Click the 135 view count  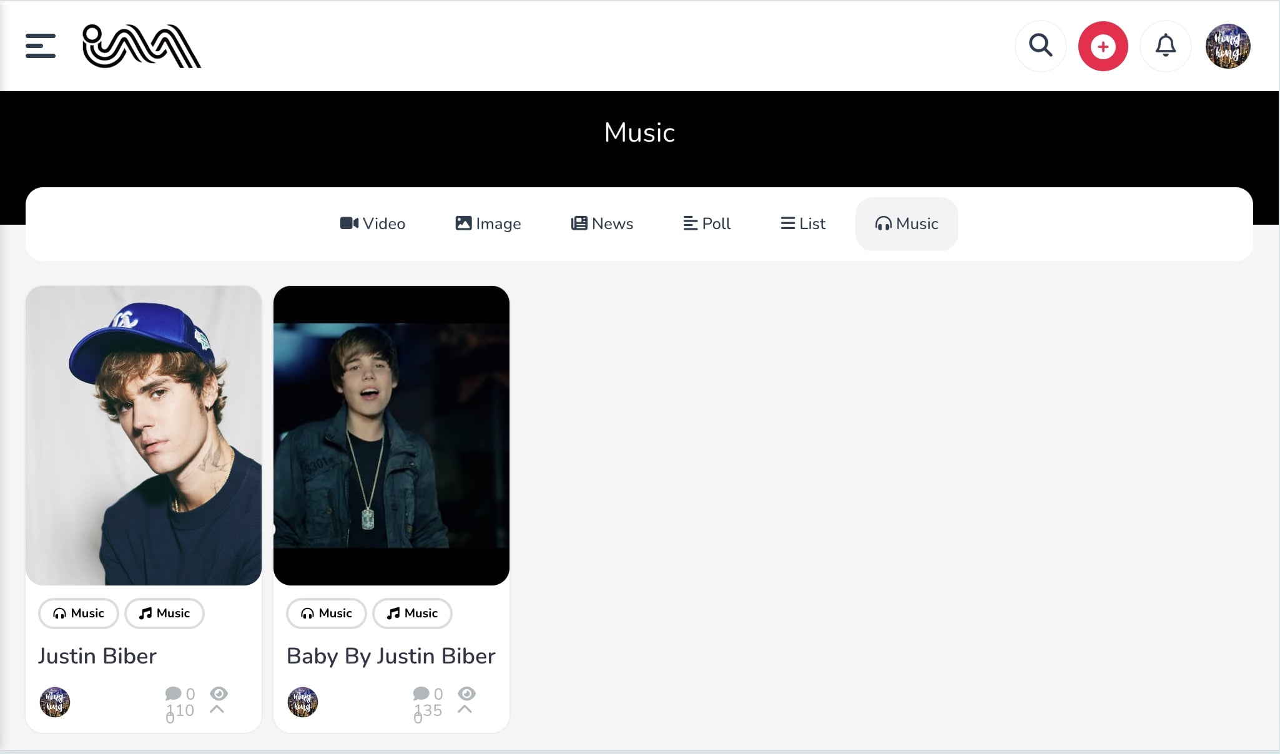coord(428,710)
